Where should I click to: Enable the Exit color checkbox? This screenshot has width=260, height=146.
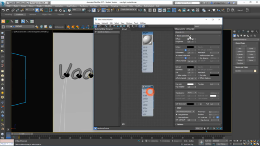[x=199, y=75]
